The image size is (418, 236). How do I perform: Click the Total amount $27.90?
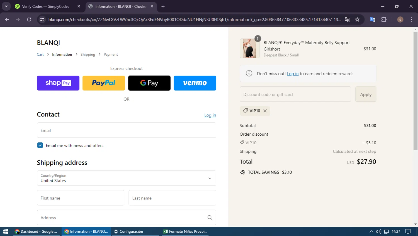tap(366, 162)
